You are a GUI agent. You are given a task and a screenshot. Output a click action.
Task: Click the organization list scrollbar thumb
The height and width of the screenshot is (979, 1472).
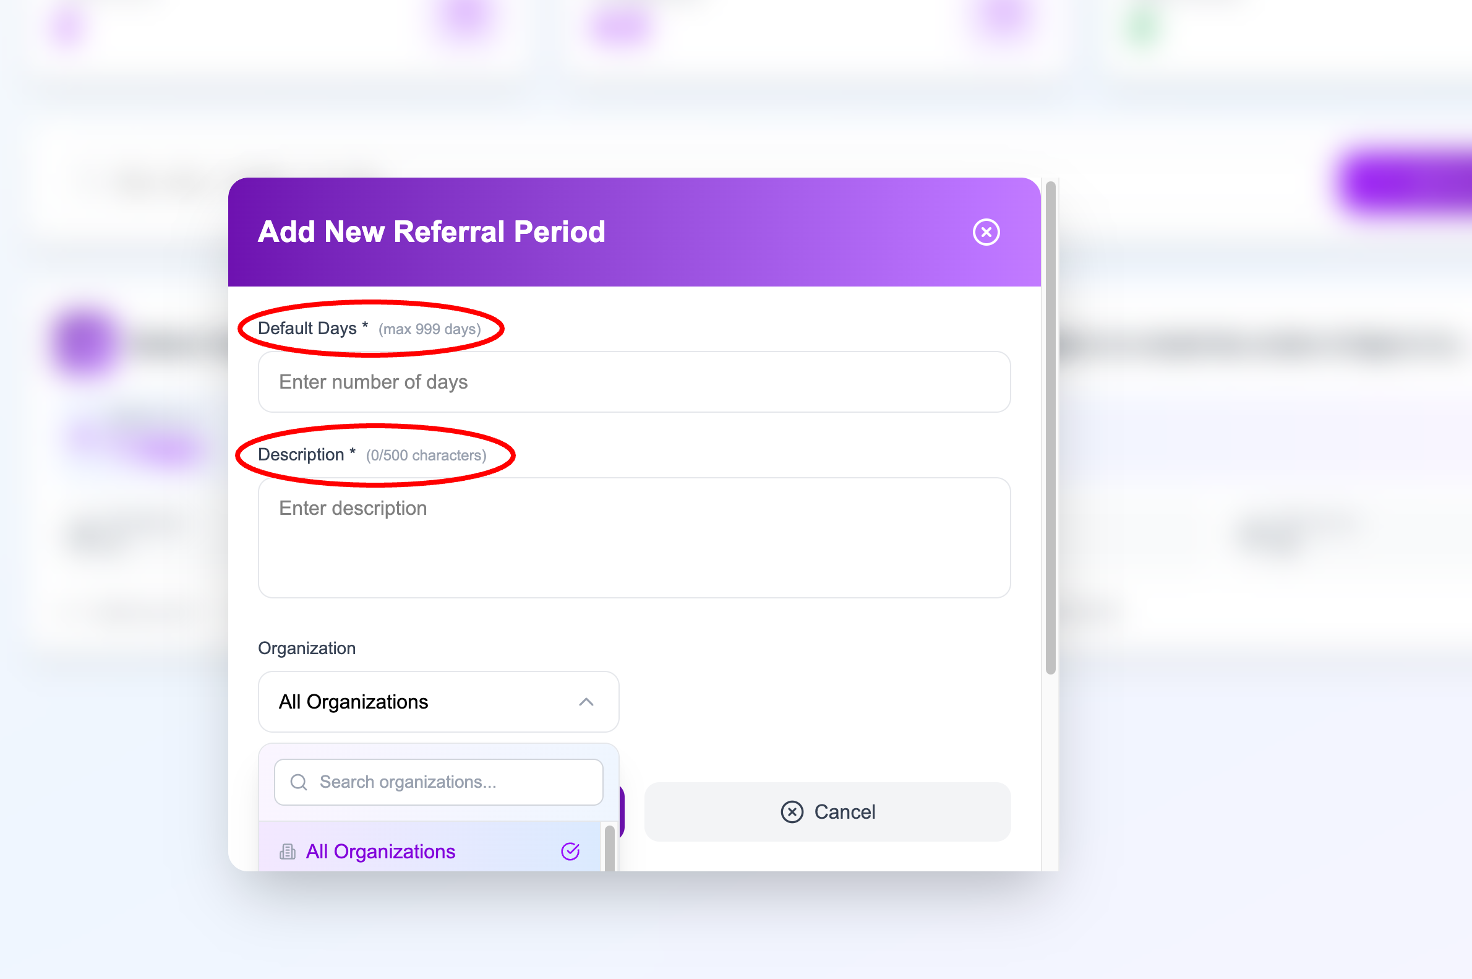pyautogui.click(x=610, y=848)
